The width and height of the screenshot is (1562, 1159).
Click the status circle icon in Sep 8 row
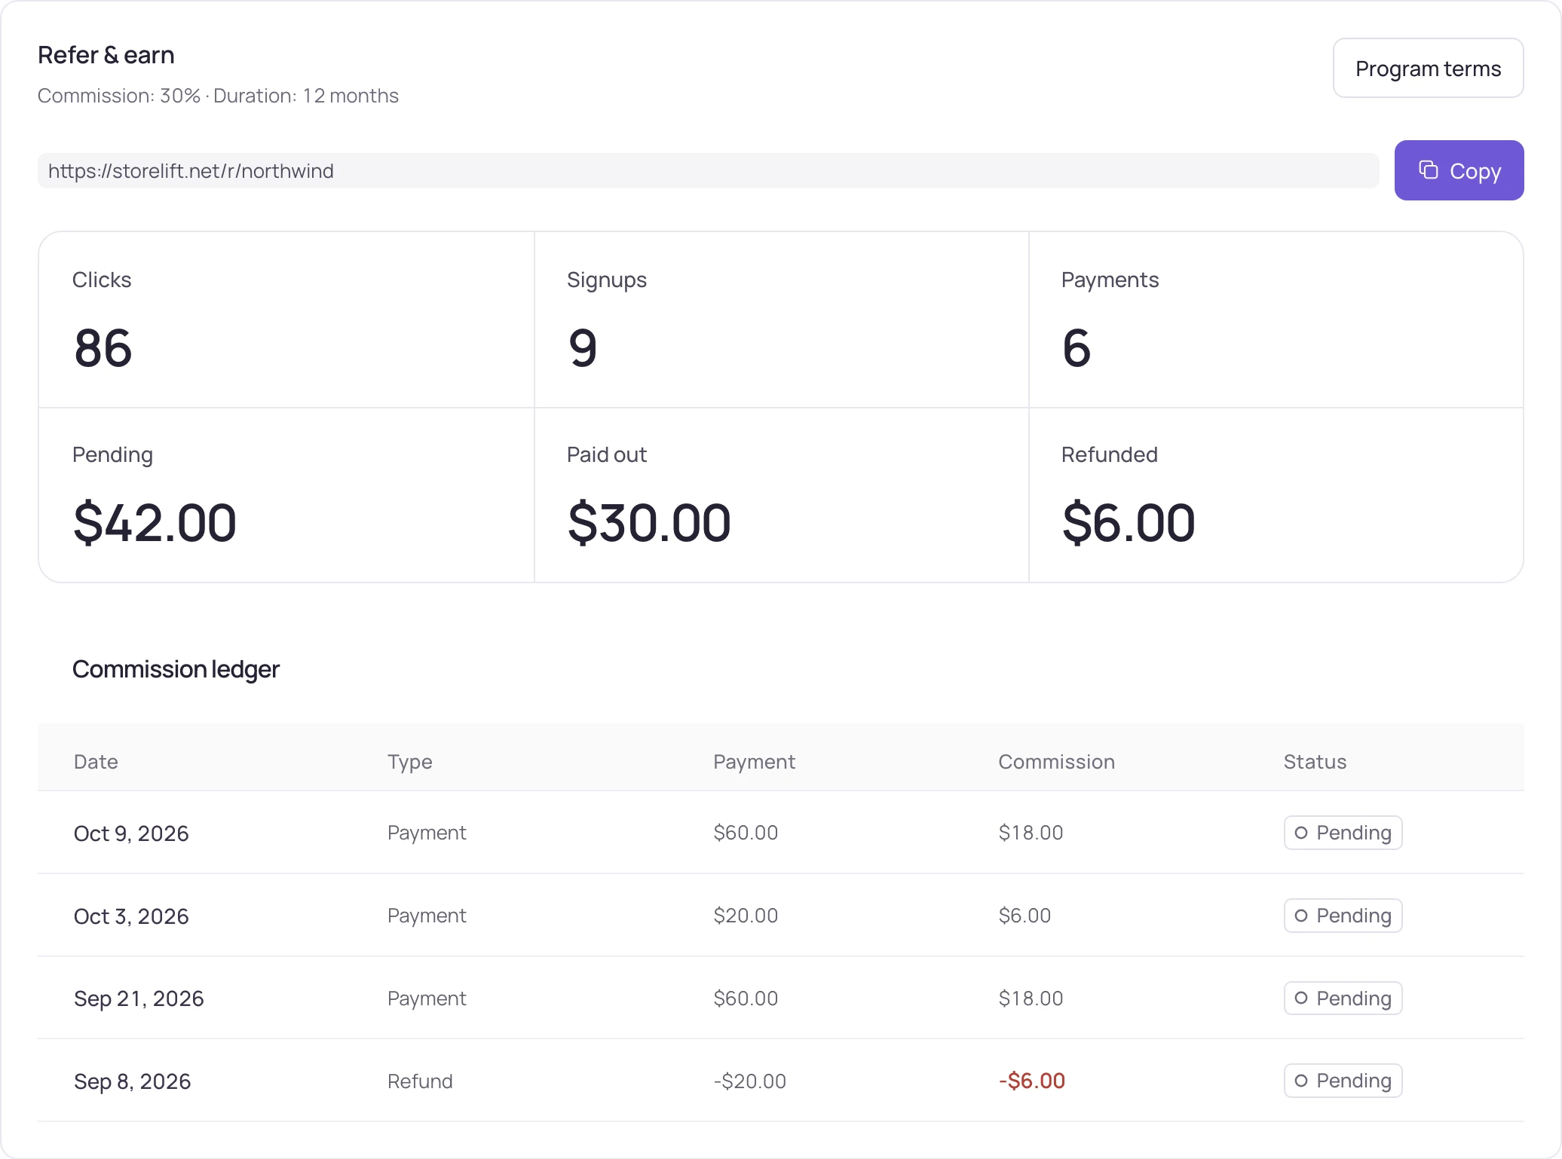pyautogui.click(x=1301, y=1081)
